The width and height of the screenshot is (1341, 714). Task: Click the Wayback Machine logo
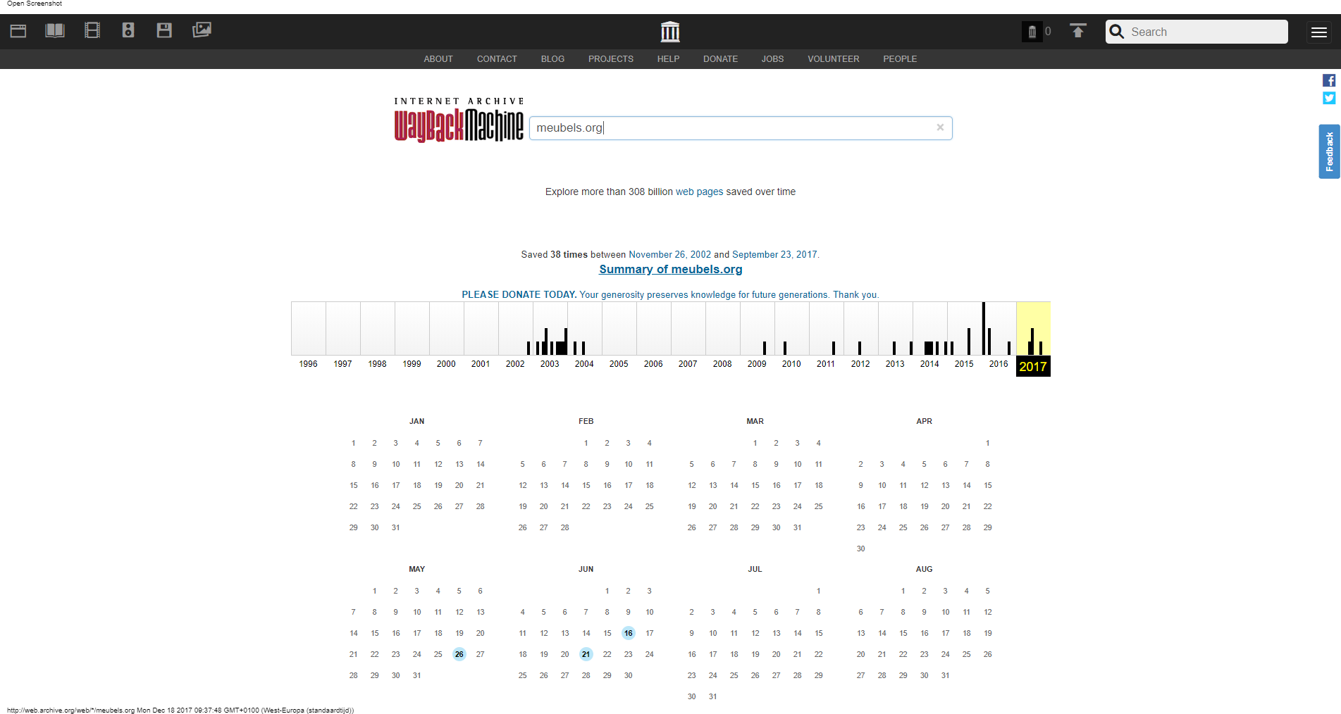(x=459, y=120)
